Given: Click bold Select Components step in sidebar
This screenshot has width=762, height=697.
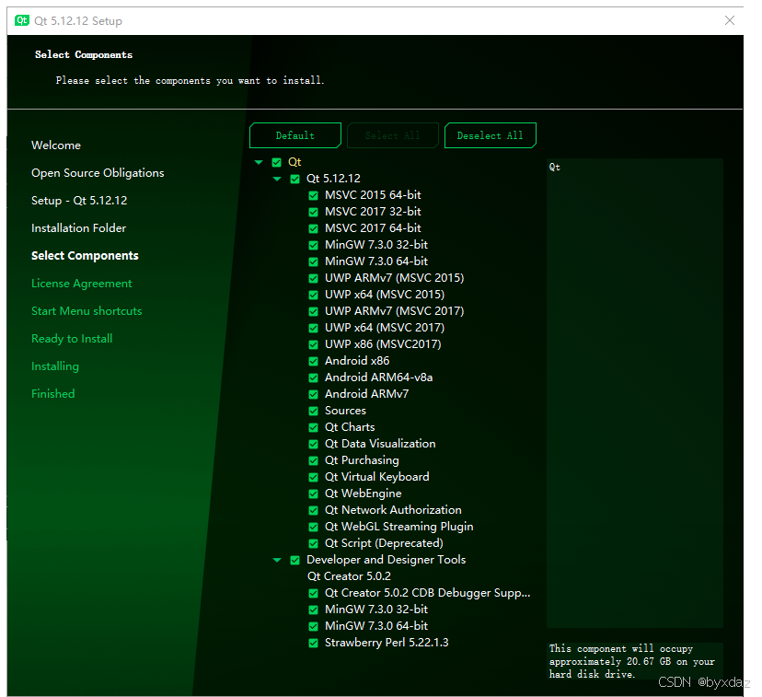Looking at the screenshot, I should (x=85, y=256).
